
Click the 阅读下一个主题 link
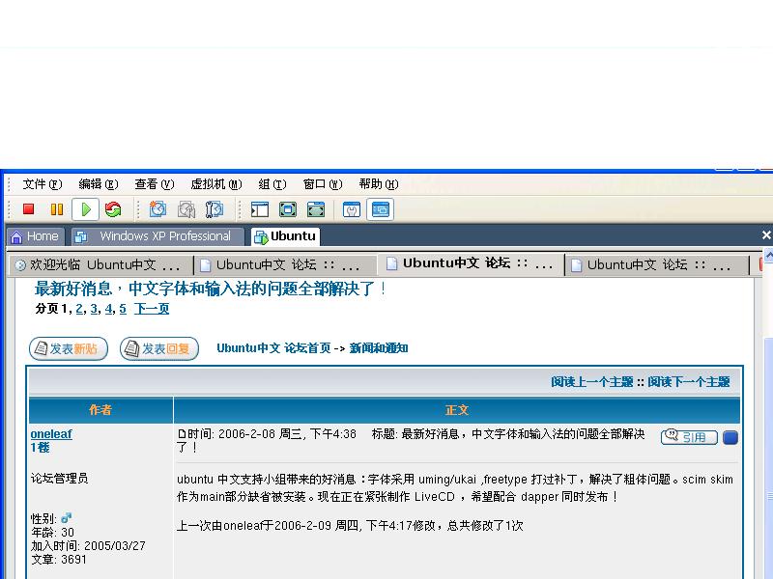click(x=688, y=381)
